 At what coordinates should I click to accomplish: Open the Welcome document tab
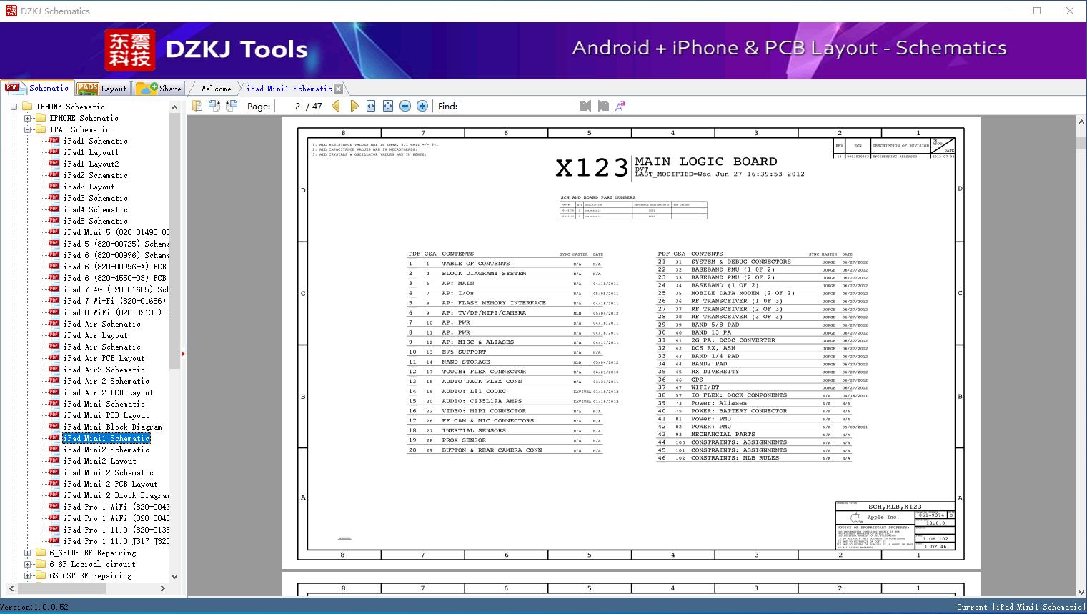pos(216,89)
